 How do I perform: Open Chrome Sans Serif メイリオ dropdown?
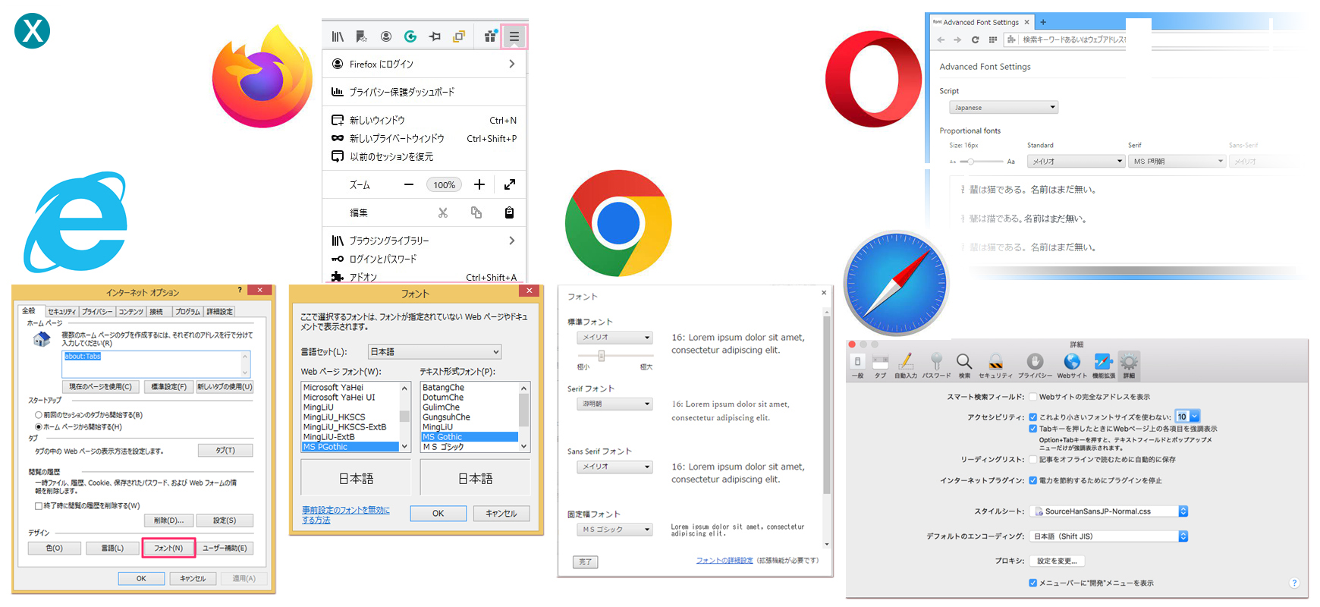coord(614,467)
